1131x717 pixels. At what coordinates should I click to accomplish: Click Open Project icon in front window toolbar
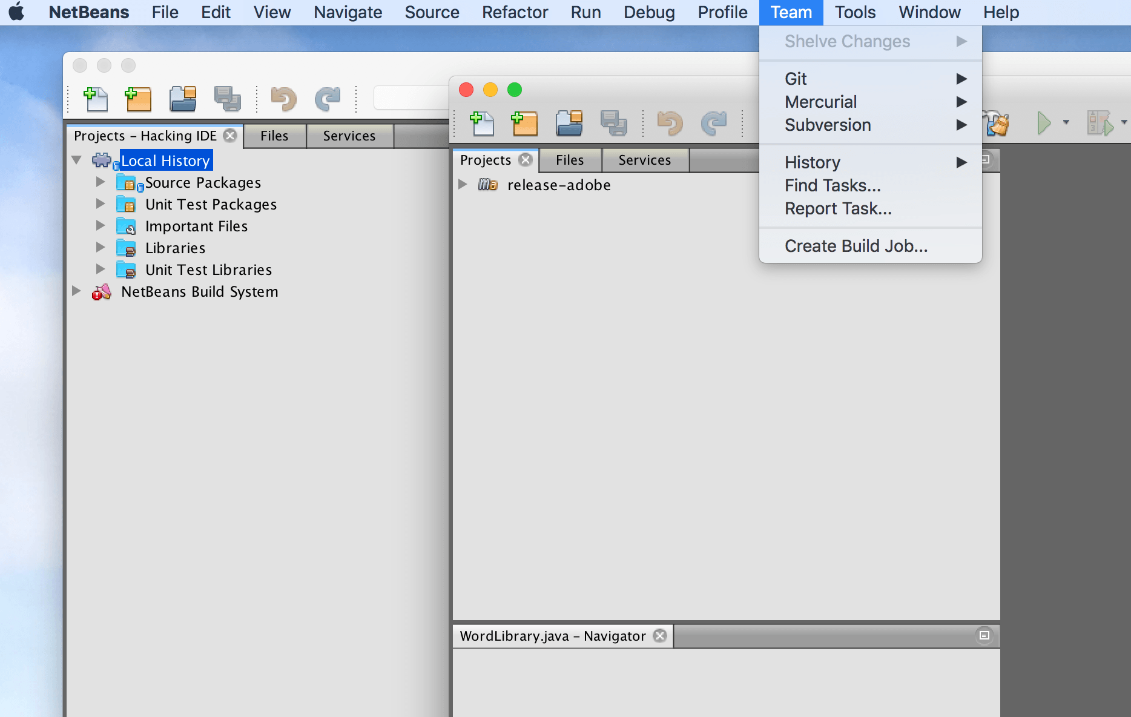pyautogui.click(x=569, y=124)
